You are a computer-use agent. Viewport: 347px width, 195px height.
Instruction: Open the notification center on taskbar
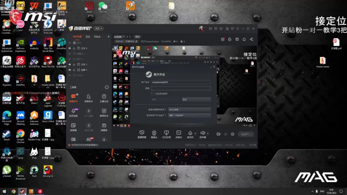coord(341,191)
